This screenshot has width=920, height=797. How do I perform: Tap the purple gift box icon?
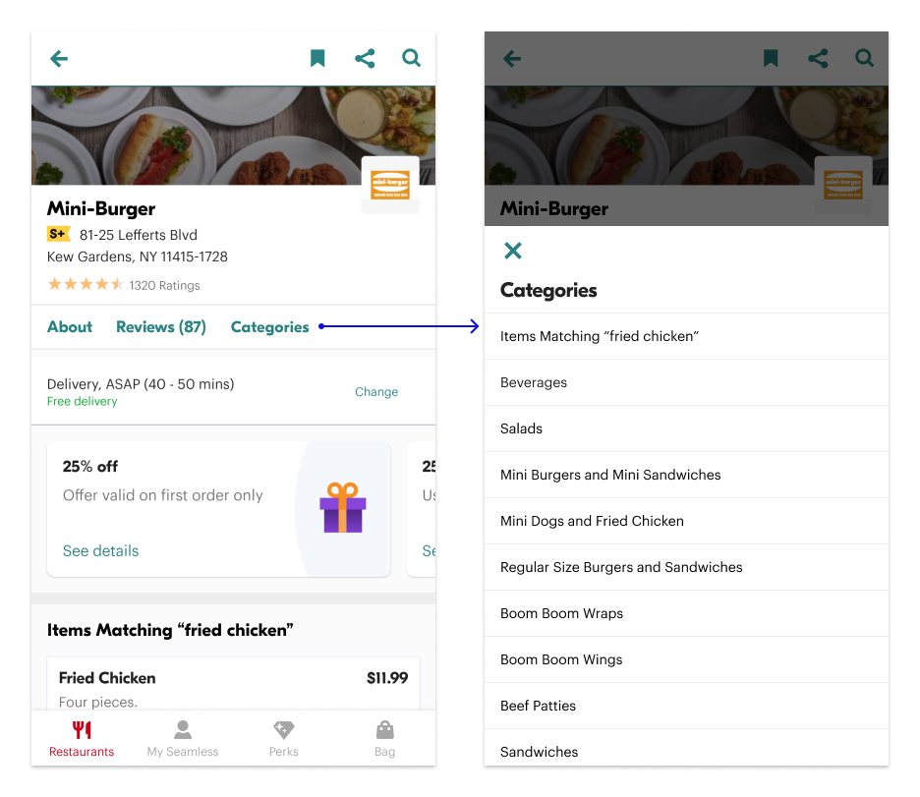click(343, 508)
